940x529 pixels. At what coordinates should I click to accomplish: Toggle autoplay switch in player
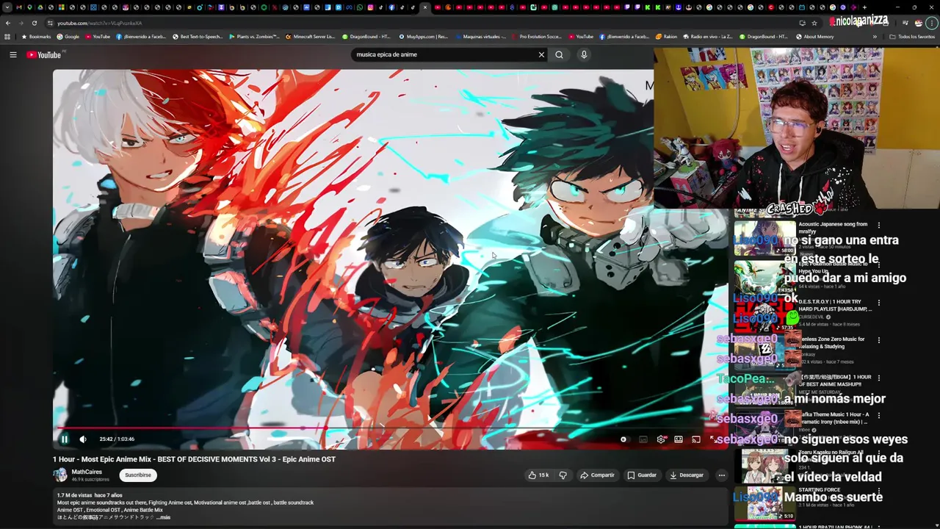[x=623, y=439]
